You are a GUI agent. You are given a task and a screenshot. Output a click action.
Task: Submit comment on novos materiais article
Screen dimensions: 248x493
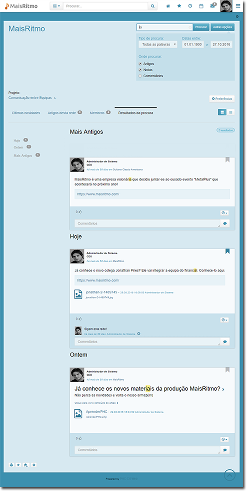pyautogui.click(x=225, y=450)
